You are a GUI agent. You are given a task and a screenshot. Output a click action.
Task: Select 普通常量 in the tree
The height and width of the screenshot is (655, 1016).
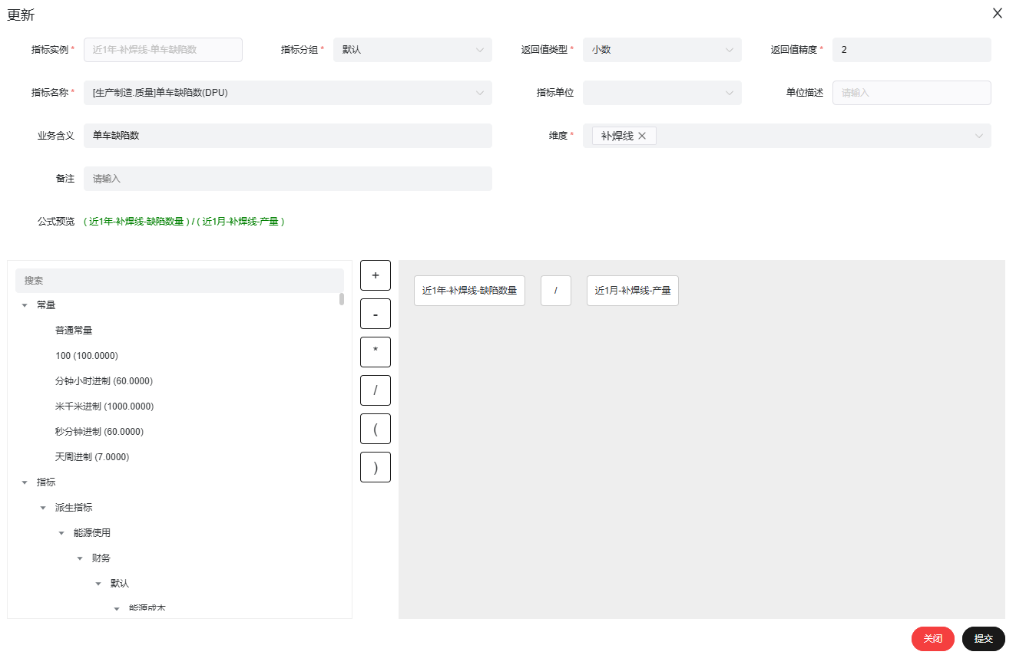click(x=74, y=331)
